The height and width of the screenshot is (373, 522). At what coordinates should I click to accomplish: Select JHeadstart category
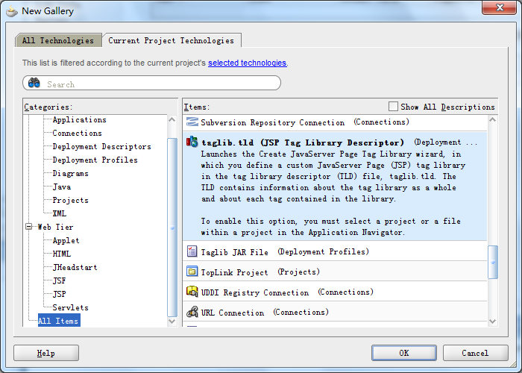75,267
